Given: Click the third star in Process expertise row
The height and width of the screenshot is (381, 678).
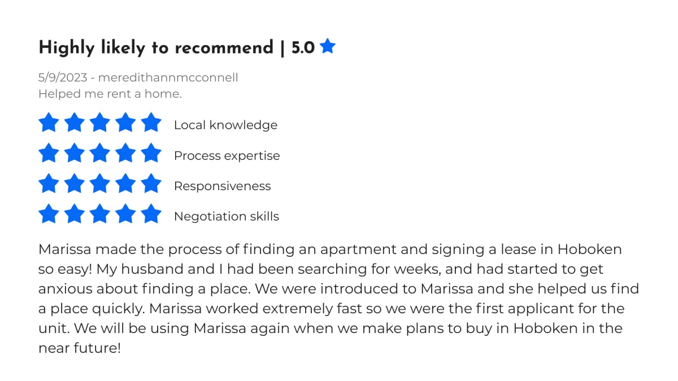Looking at the screenshot, I should pos(99,153).
